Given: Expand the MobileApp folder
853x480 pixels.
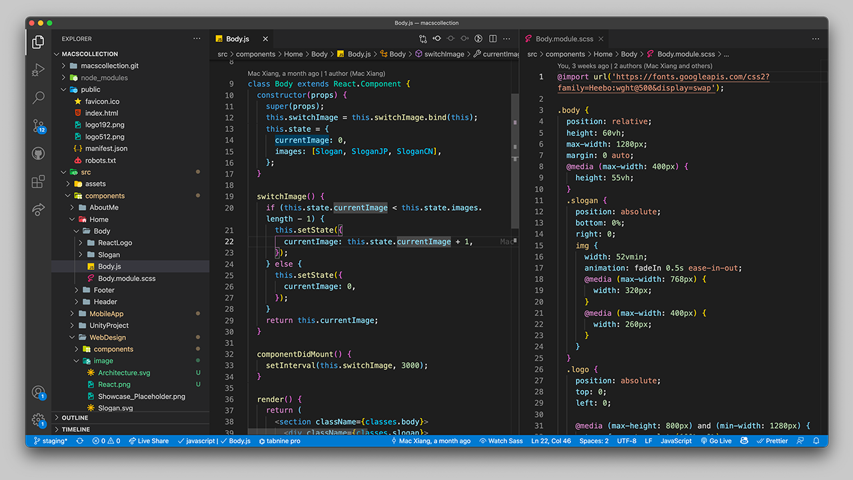Looking at the screenshot, I should [x=131, y=313].
